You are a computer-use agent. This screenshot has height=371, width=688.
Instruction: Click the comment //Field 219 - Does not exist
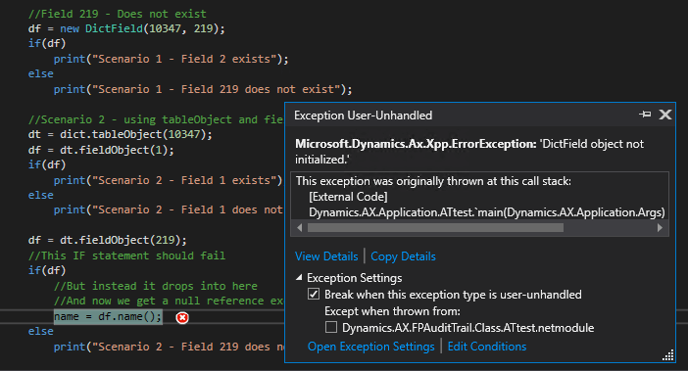pos(118,14)
